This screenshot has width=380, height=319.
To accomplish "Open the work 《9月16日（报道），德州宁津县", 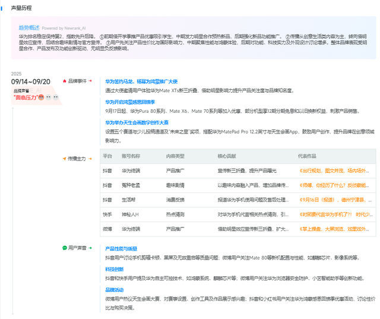I will point(335,200).
